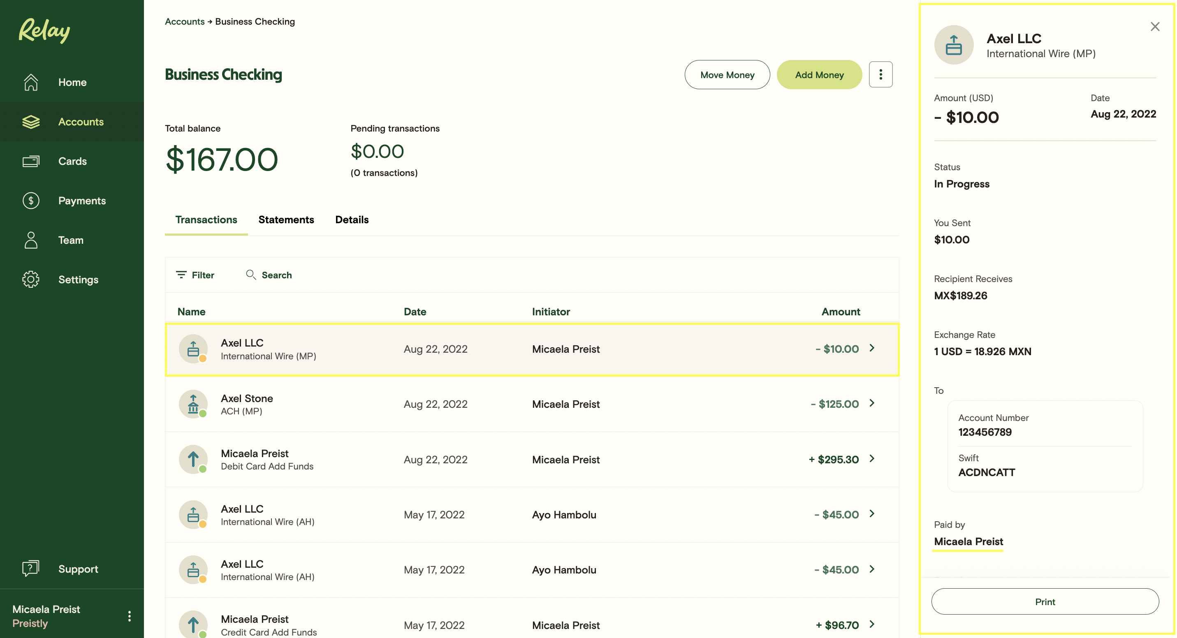Open Micaela Preist profile options menu
Viewport: 1177px width, 638px height.
pyautogui.click(x=129, y=616)
